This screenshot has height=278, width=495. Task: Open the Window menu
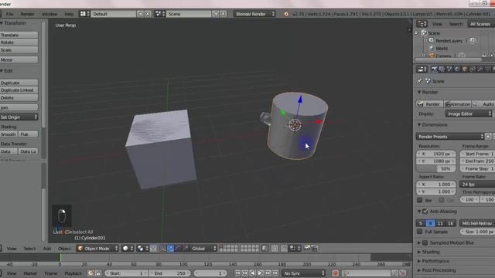point(49,14)
